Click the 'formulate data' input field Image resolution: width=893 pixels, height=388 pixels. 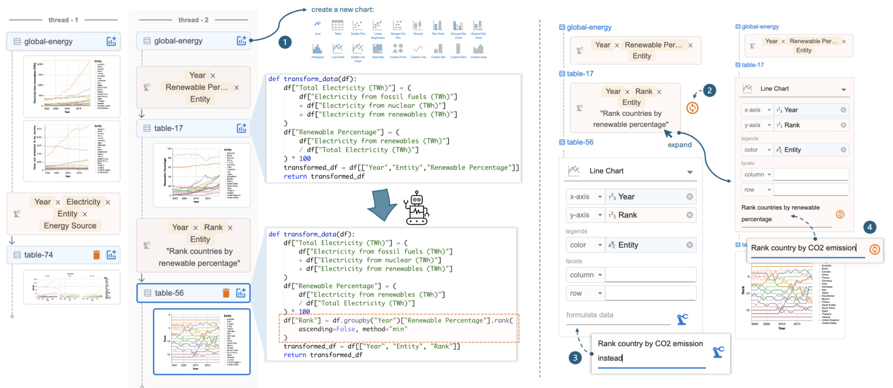click(x=618, y=316)
